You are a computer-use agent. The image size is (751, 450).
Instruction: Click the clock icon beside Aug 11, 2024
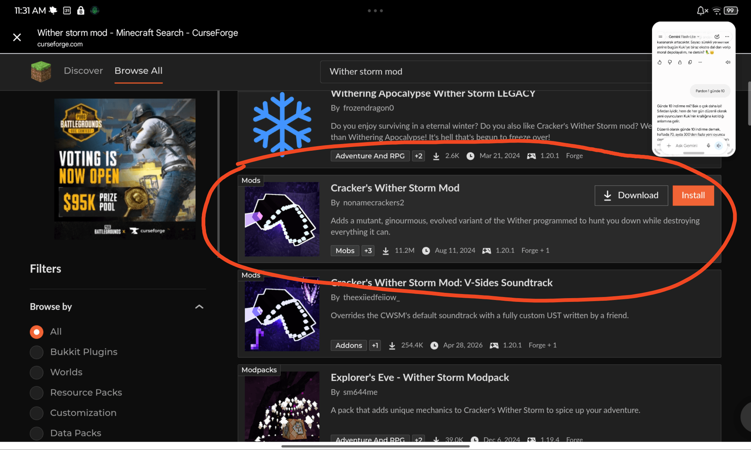(x=426, y=251)
